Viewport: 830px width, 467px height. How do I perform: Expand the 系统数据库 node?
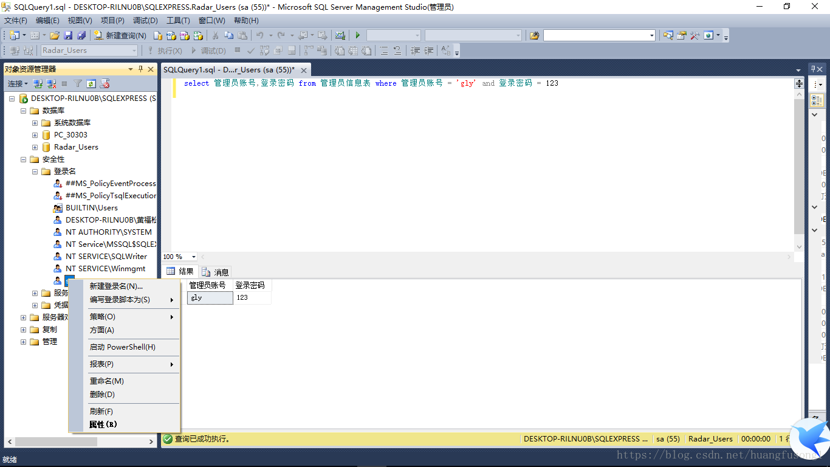tap(35, 123)
